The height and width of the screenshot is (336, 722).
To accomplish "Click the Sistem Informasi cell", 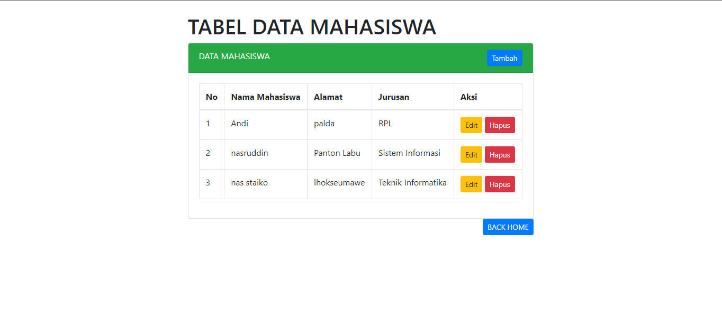I will coord(409,153).
